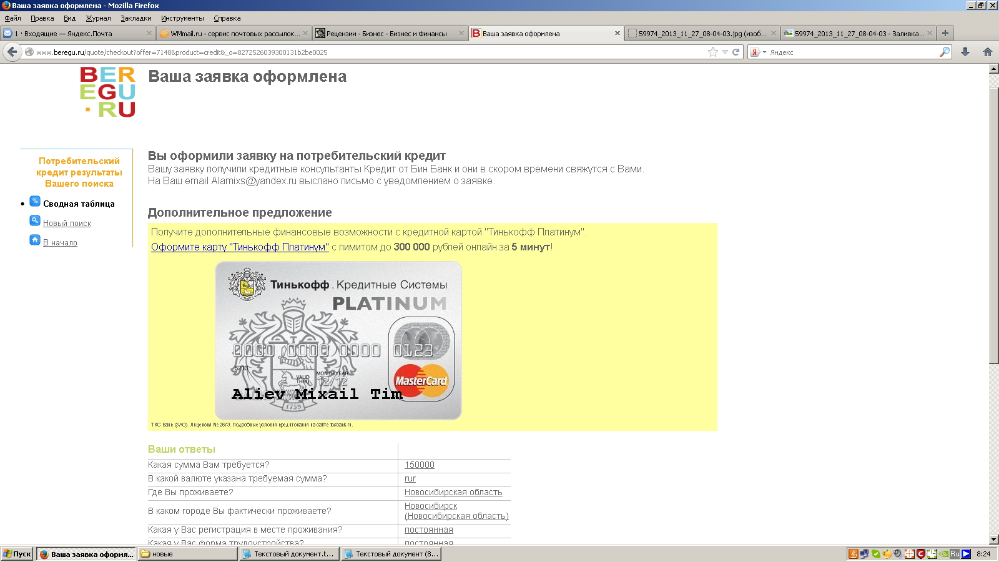
Task: Switch to Рецензии Бизнес и Финансы tab
Action: (390, 34)
